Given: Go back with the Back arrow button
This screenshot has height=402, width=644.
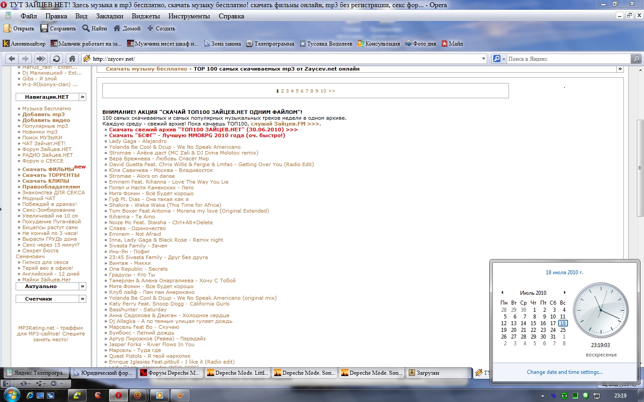Looking at the screenshot, I should point(12,59).
